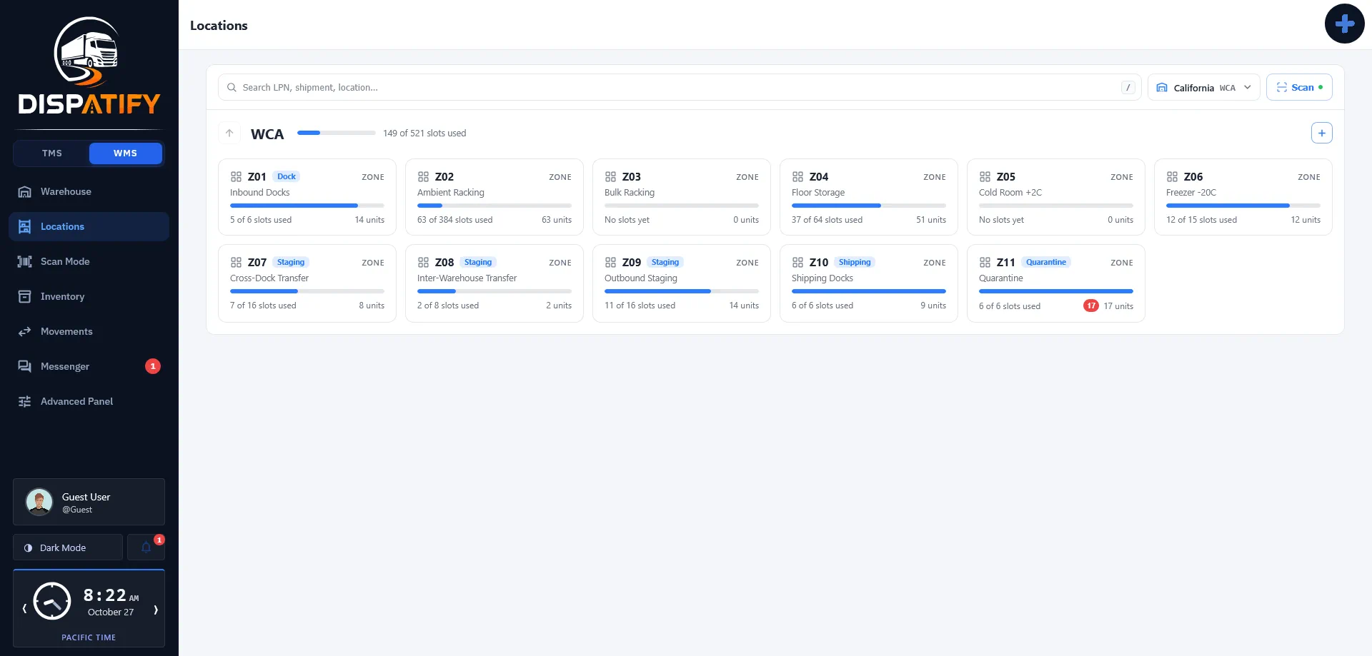Switch to WMS mode
The height and width of the screenshot is (656, 1372).
[x=125, y=153]
